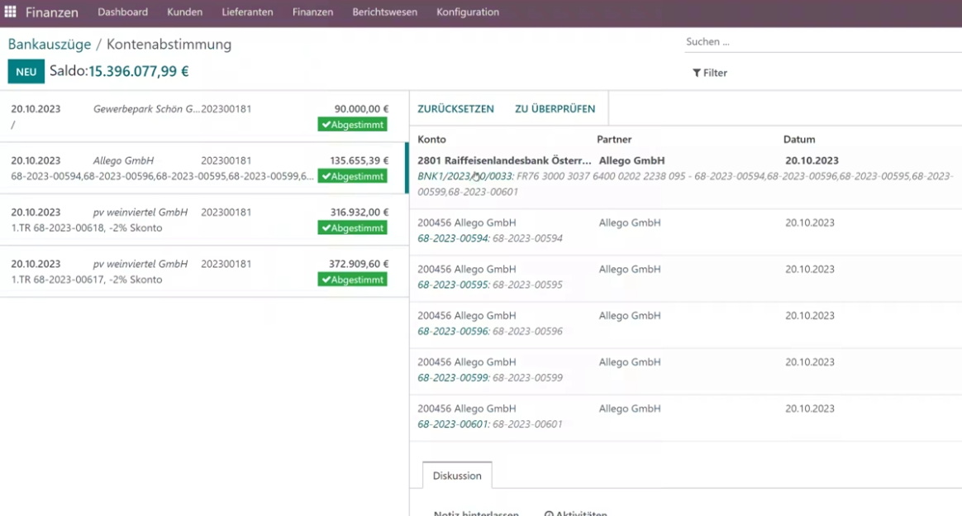Click the Saldo amount 15.396.077,99 €
Viewport: 962px width, 516px height.
pyautogui.click(x=139, y=71)
